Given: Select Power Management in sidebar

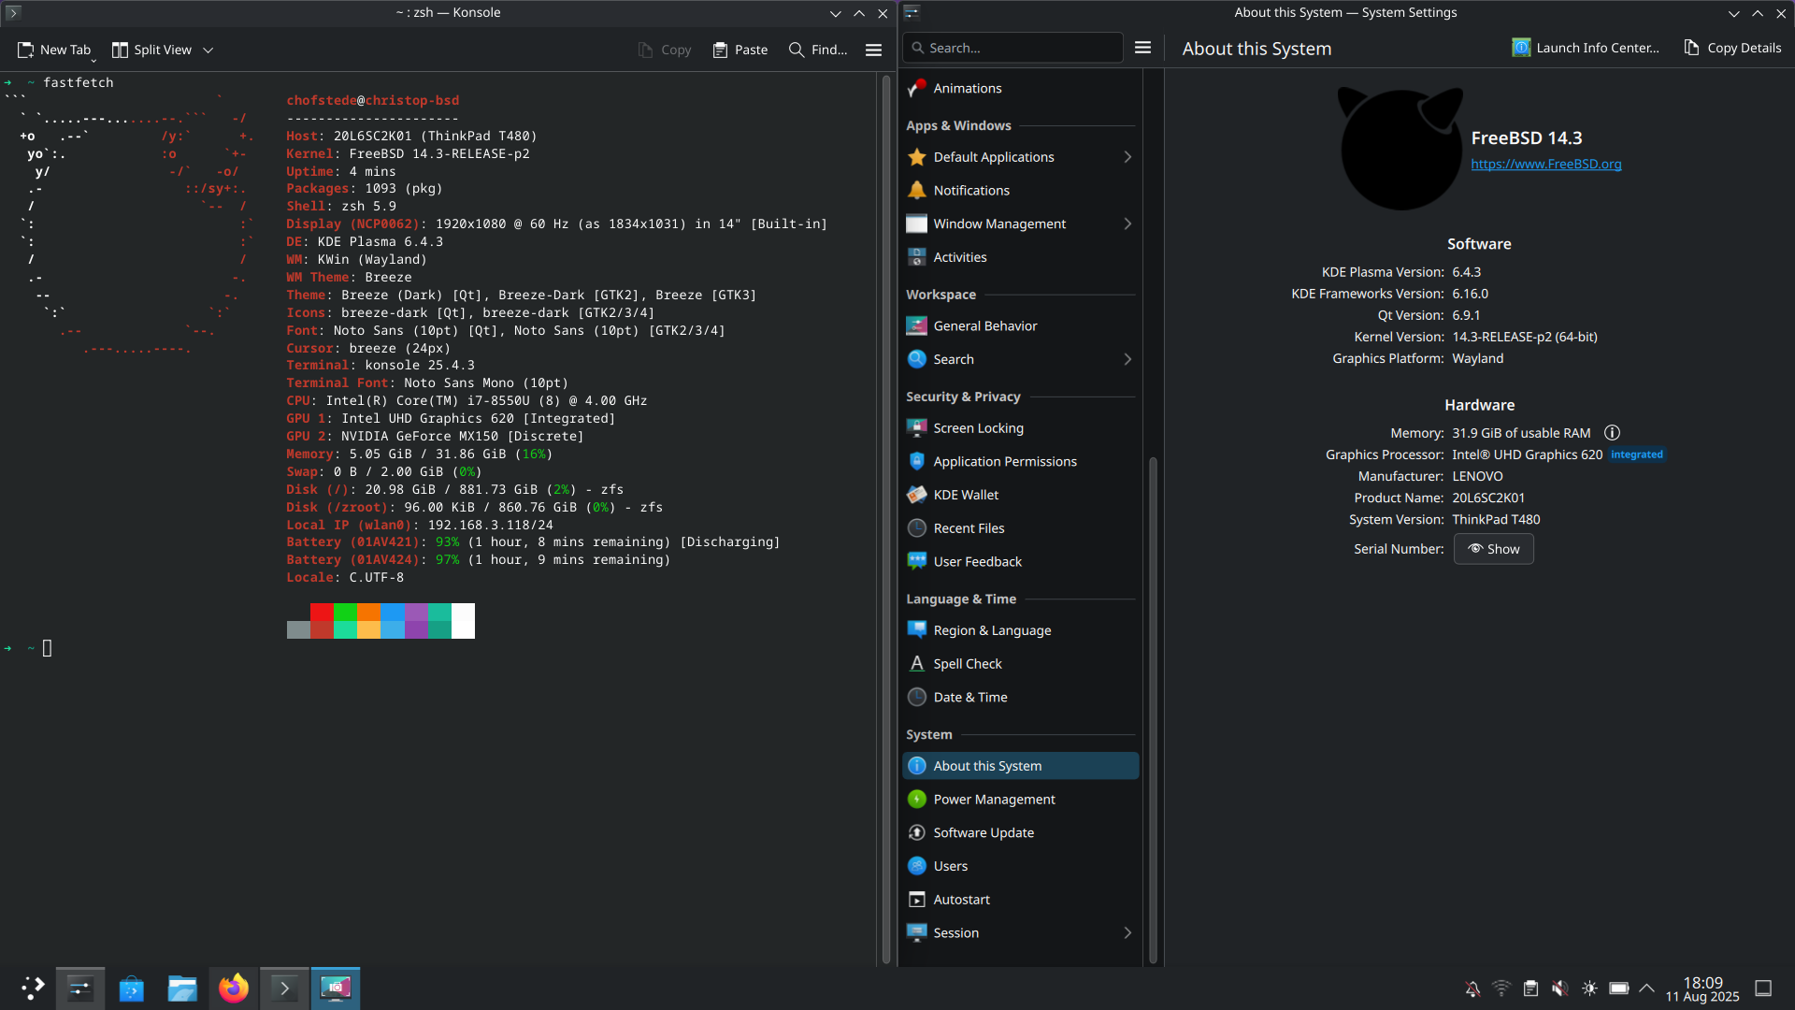Looking at the screenshot, I should coord(994,800).
